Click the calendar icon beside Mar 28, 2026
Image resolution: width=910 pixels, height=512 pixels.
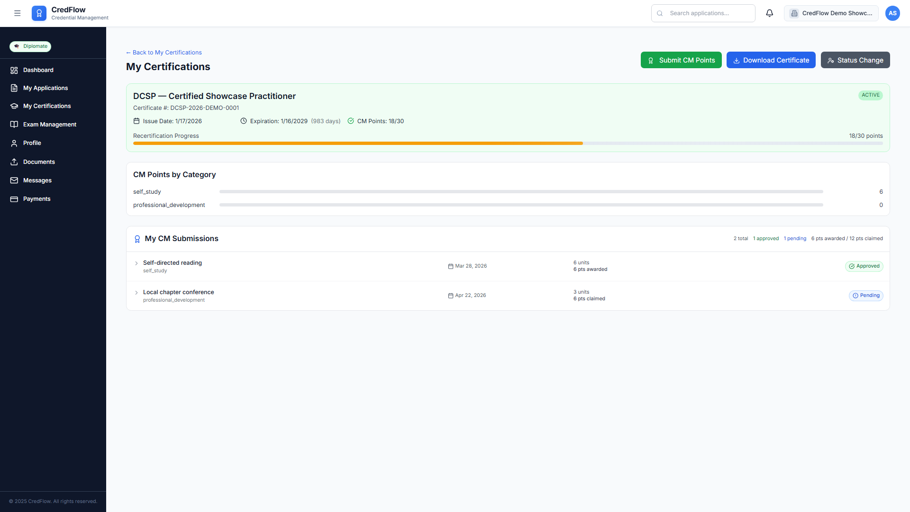451,266
